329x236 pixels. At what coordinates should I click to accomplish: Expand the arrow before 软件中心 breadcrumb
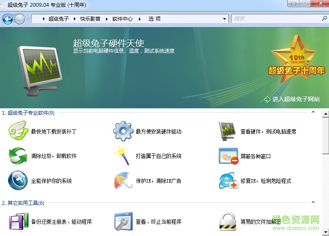coord(106,19)
